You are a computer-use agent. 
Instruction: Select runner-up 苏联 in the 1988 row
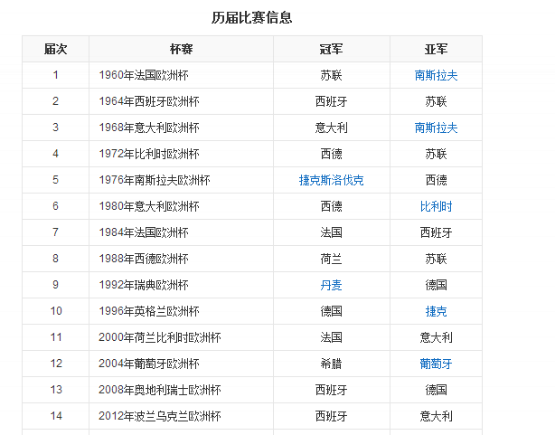(436, 259)
